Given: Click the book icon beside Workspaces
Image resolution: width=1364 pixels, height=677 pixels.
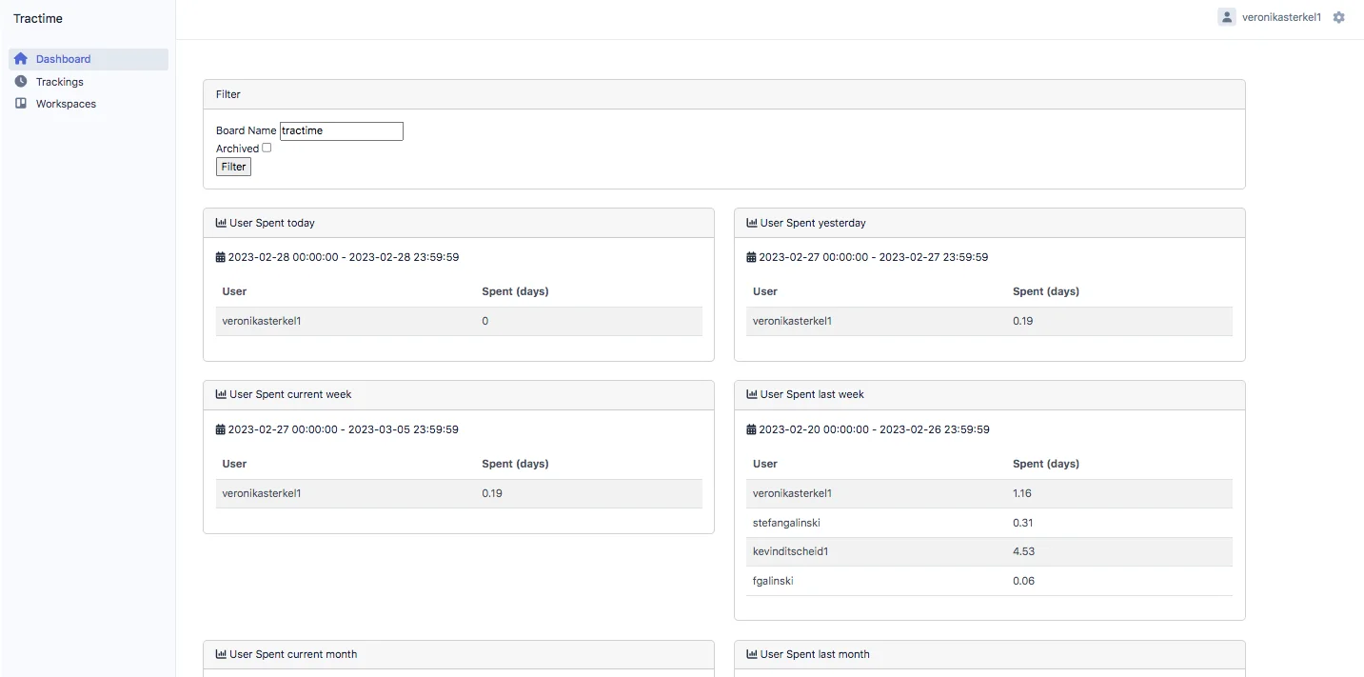Looking at the screenshot, I should coord(20,103).
